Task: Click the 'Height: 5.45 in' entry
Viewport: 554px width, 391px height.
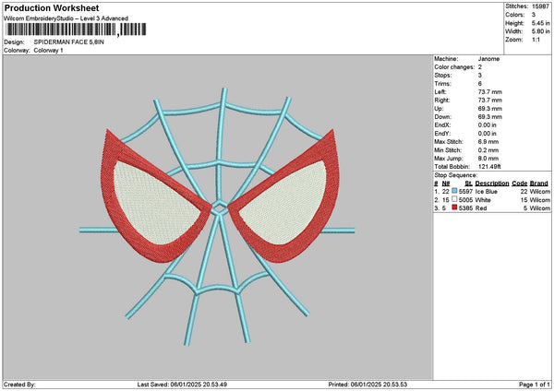Action: (527, 23)
